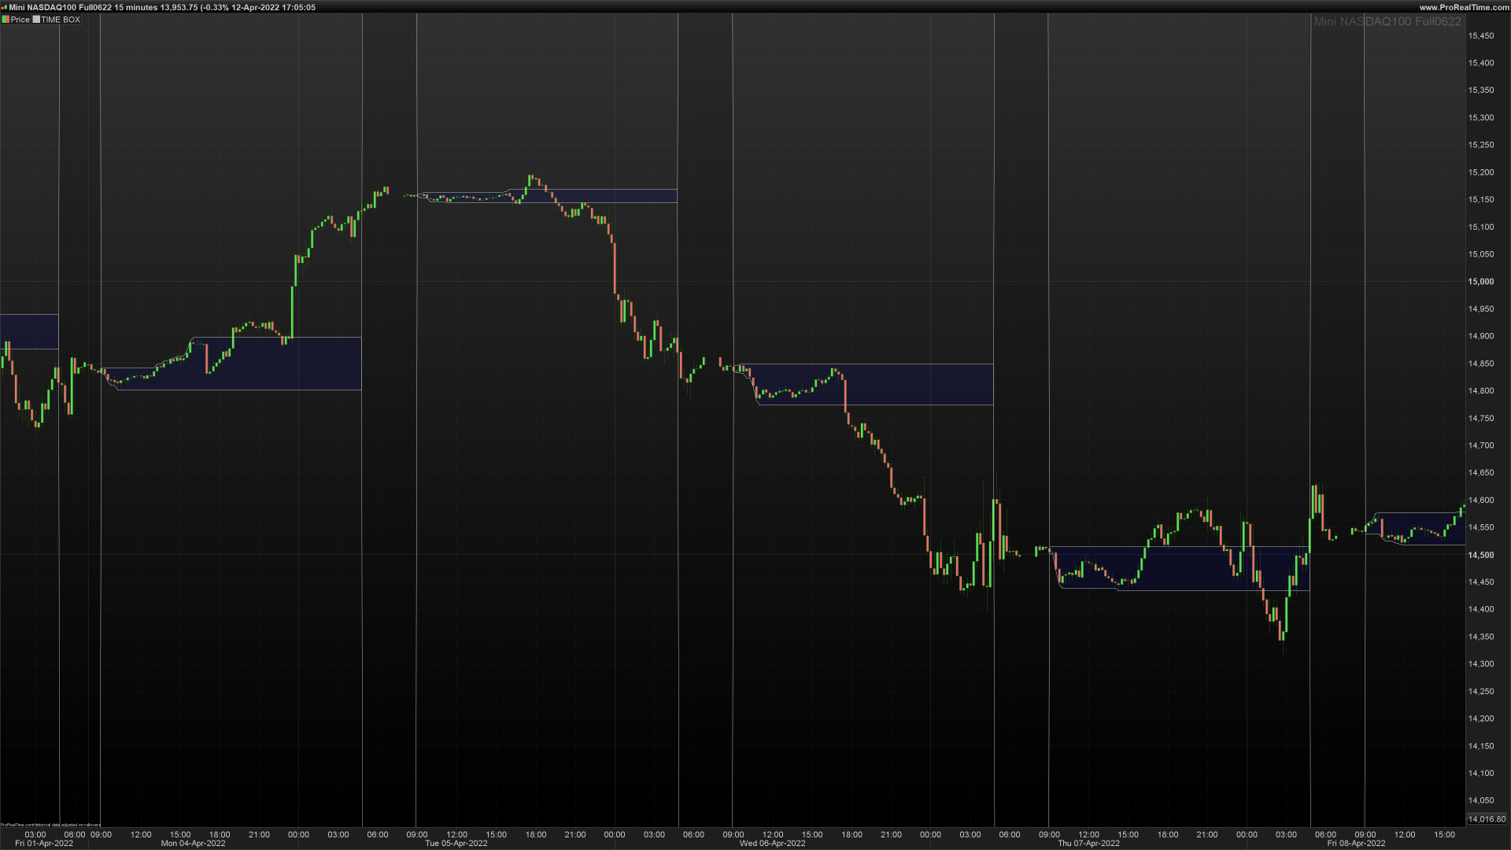Click the Mini NASDAQ100 Full0622 watermark

[x=1387, y=22]
